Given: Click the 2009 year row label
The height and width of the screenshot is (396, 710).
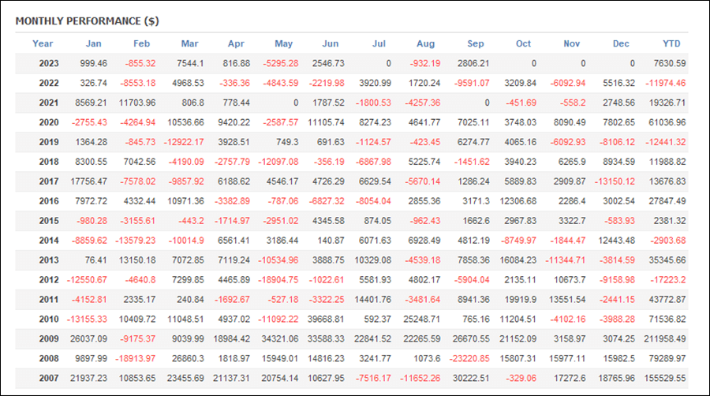Looking at the screenshot, I should click(x=49, y=339).
